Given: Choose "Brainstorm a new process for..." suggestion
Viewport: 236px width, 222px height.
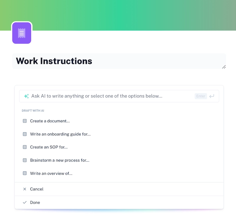Looking at the screenshot, I should click(x=59, y=160).
